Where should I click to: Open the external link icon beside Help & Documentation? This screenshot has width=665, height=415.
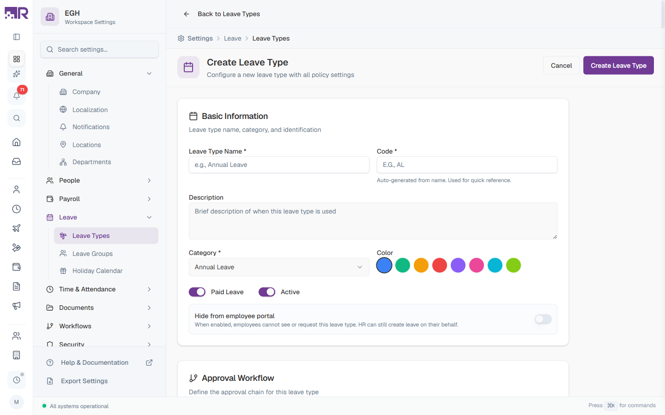[149, 362]
